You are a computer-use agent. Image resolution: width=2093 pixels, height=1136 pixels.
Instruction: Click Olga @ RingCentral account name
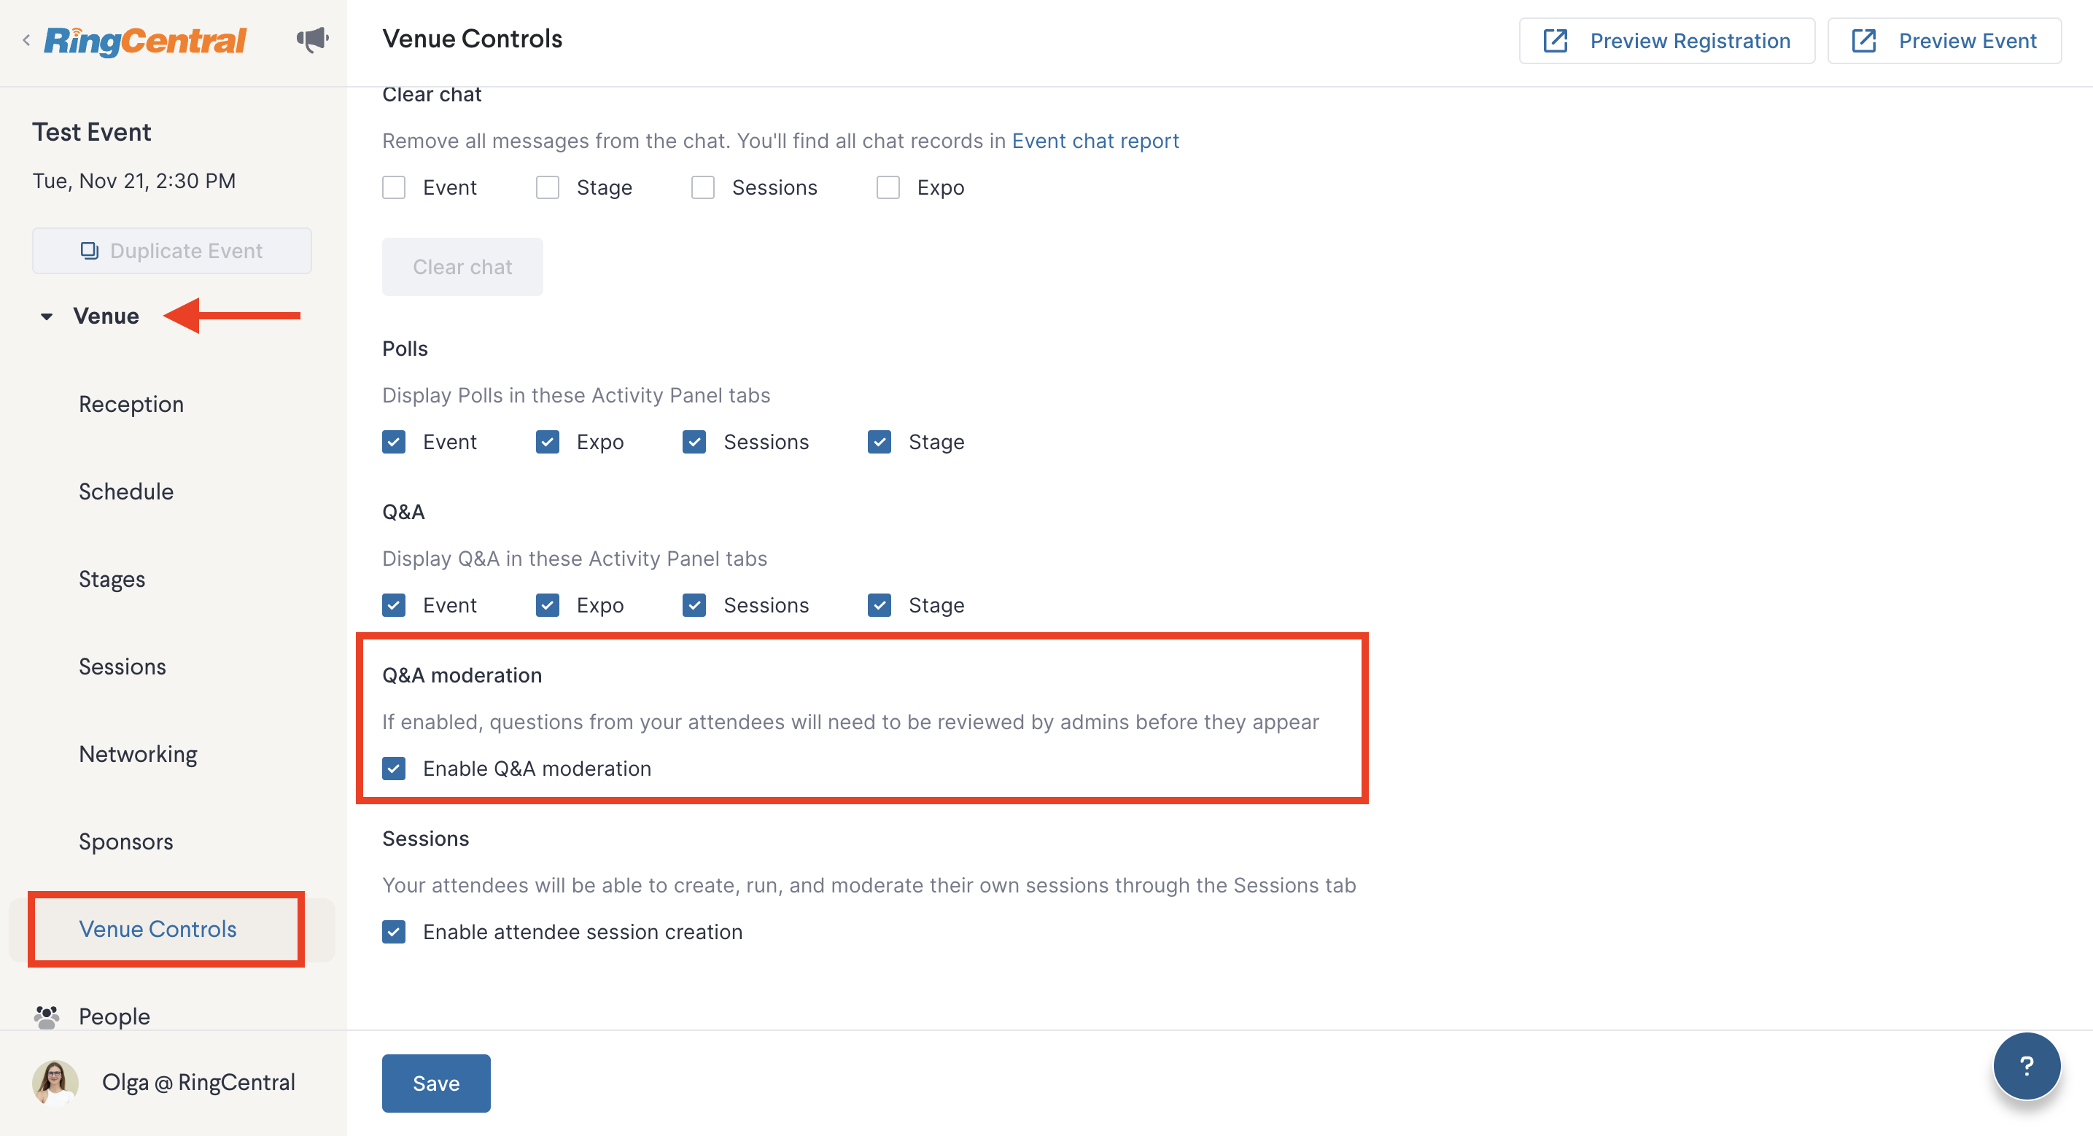tap(198, 1082)
